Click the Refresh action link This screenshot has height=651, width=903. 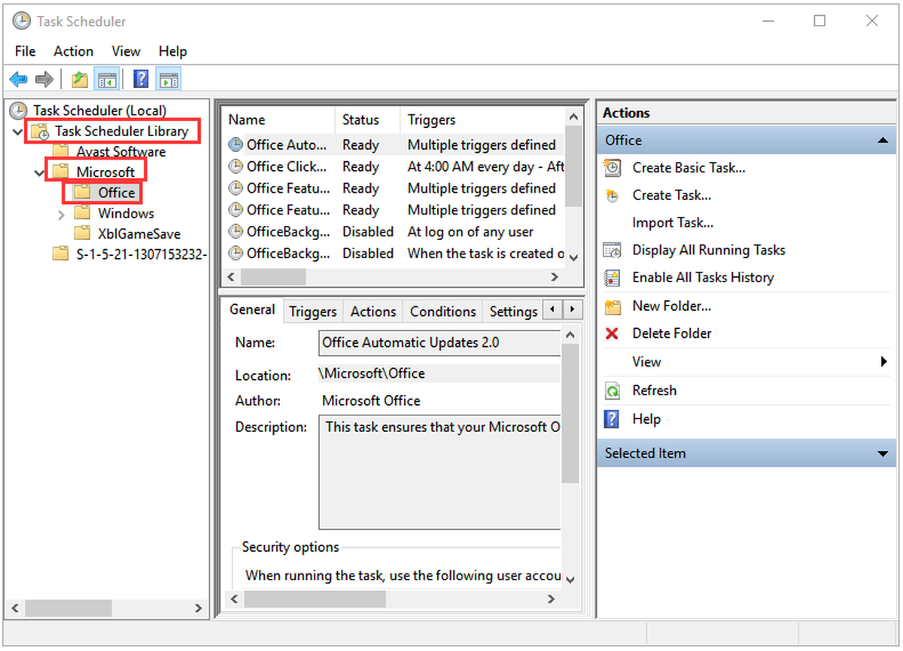pyautogui.click(x=654, y=391)
